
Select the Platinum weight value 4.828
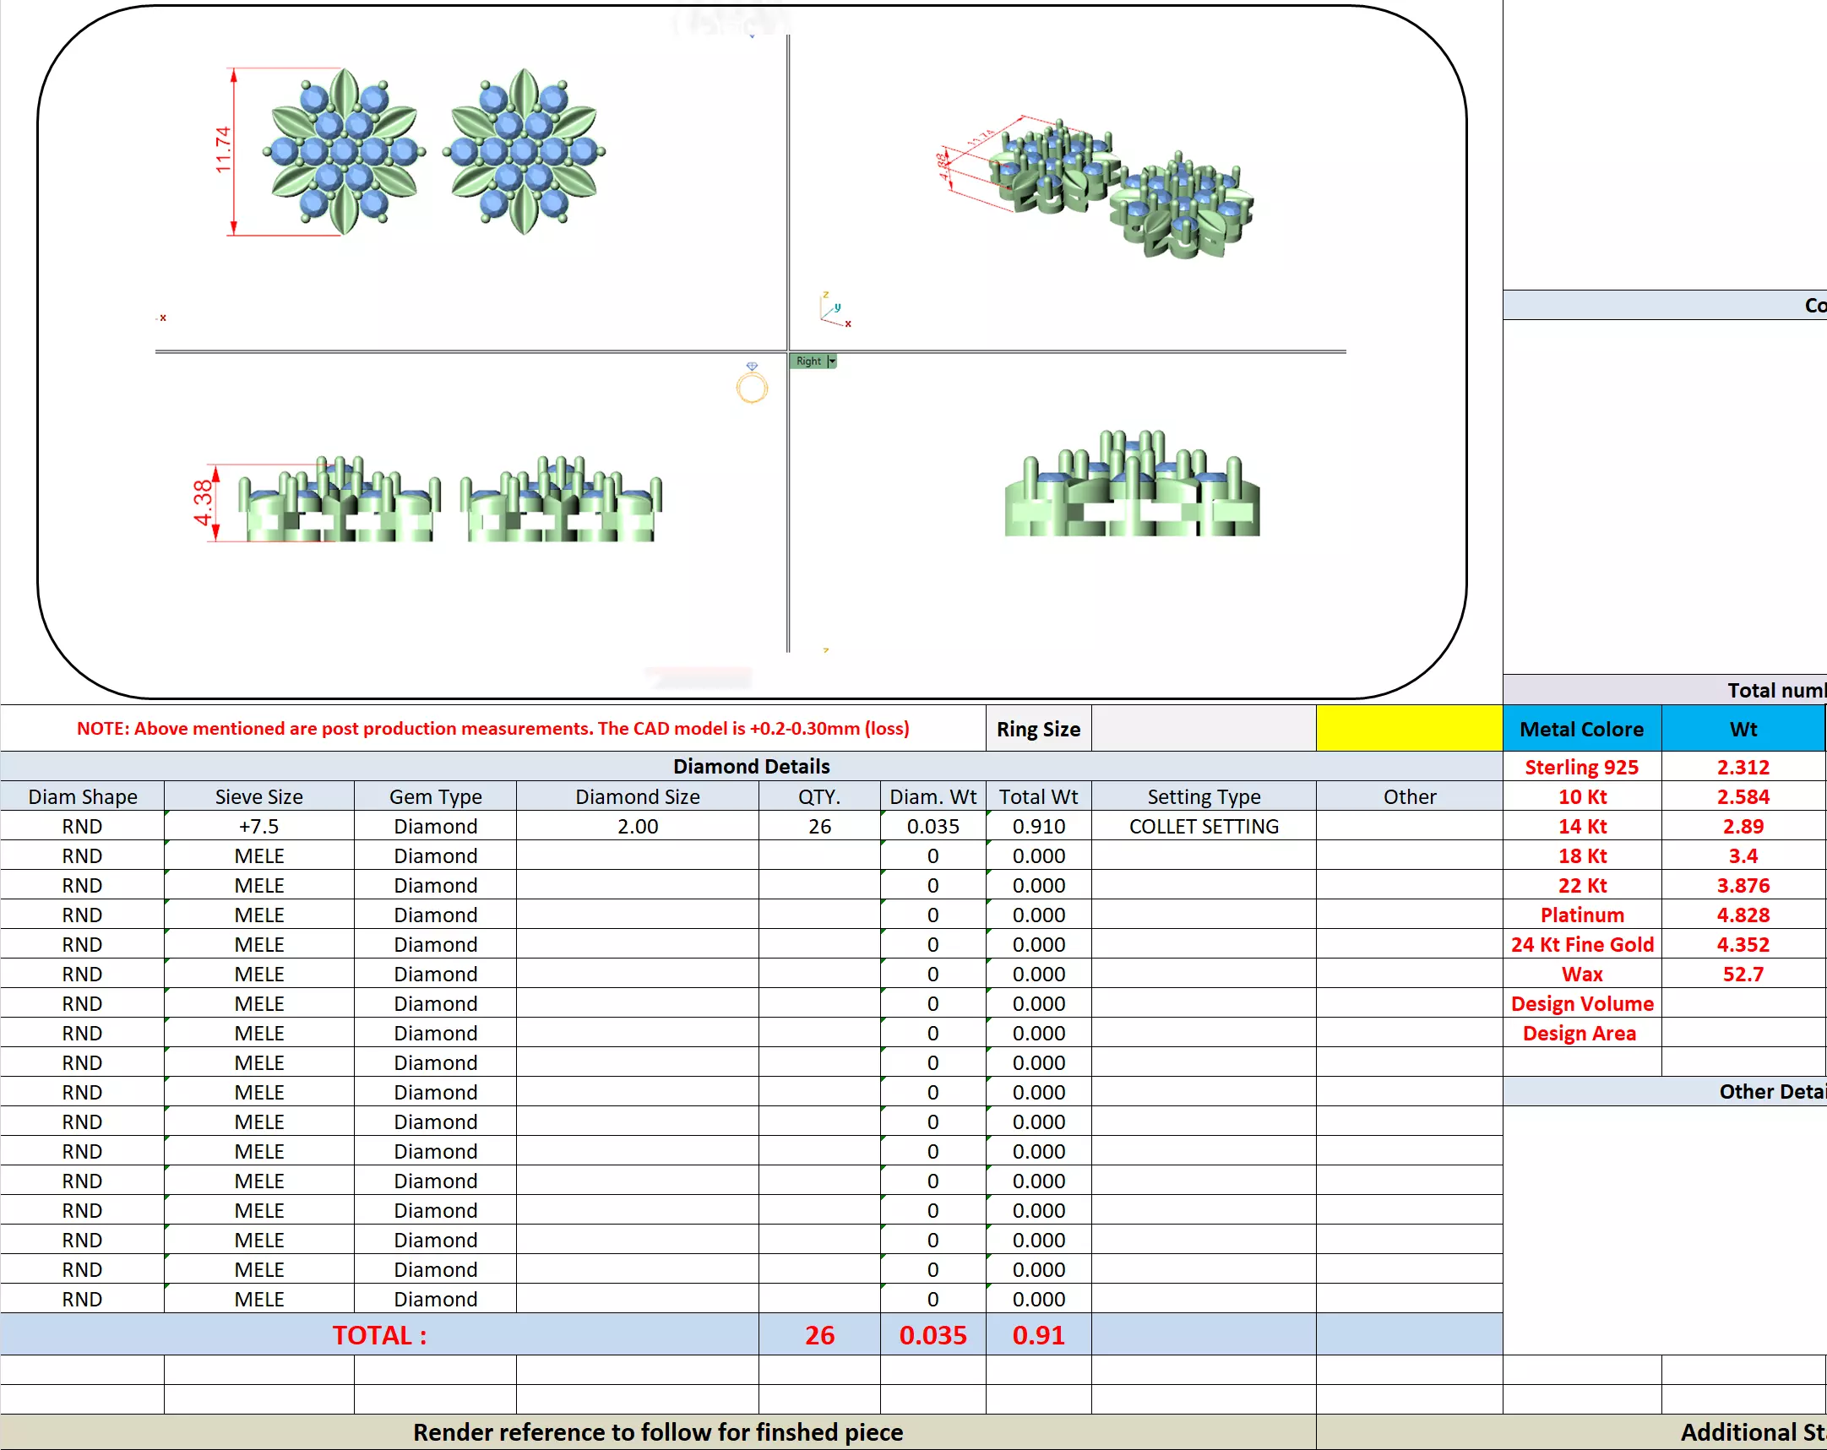click(1743, 915)
